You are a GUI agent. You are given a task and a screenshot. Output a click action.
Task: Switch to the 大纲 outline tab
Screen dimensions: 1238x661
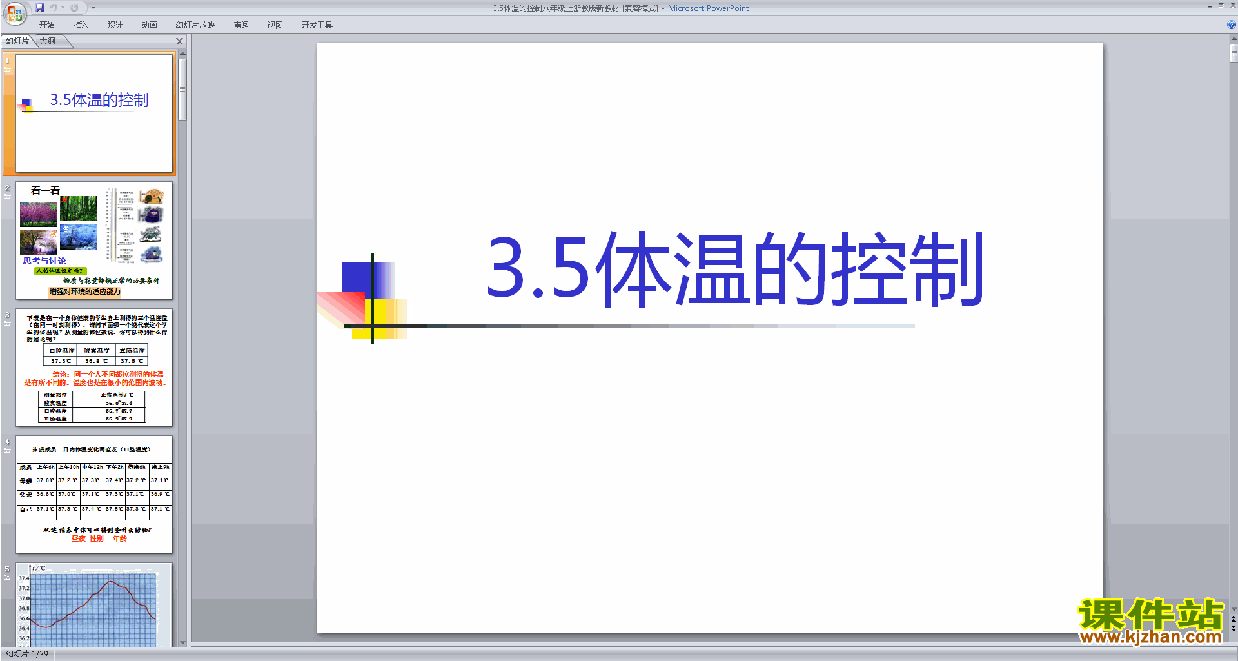click(x=48, y=41)
